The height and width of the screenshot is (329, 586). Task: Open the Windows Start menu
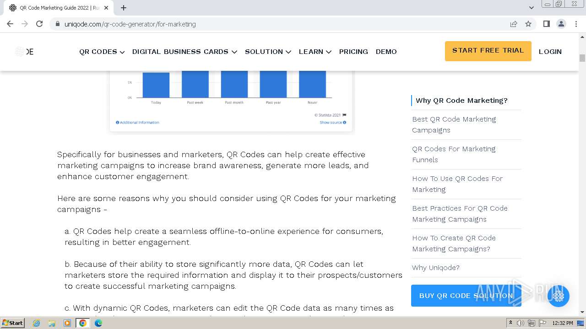tap(12, 323)
